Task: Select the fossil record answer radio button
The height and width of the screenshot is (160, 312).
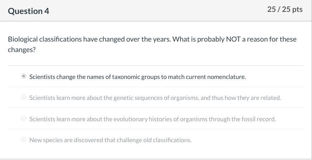Action: (24, 118)
